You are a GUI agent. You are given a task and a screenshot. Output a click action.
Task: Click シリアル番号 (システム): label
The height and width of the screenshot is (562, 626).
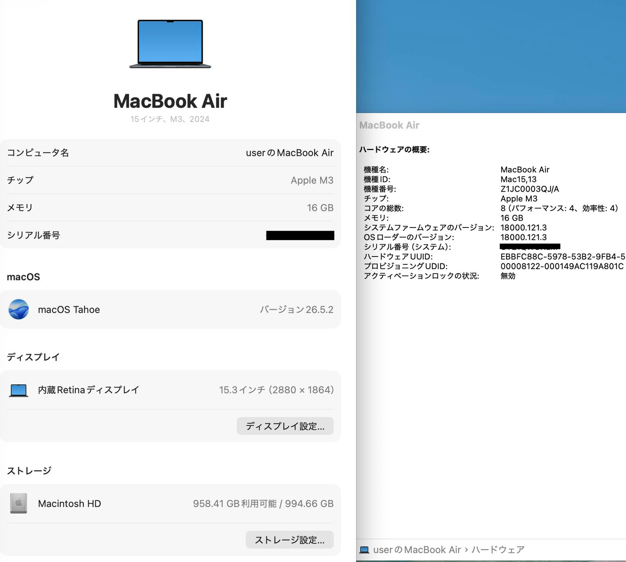(x=407, y=247)
